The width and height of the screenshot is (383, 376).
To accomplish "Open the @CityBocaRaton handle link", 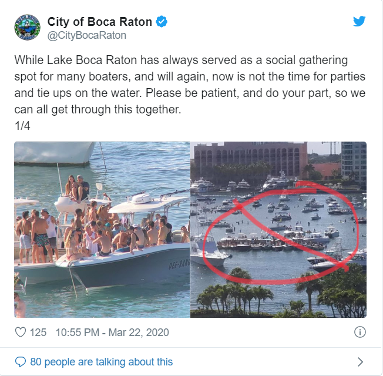I will (87, 35).
